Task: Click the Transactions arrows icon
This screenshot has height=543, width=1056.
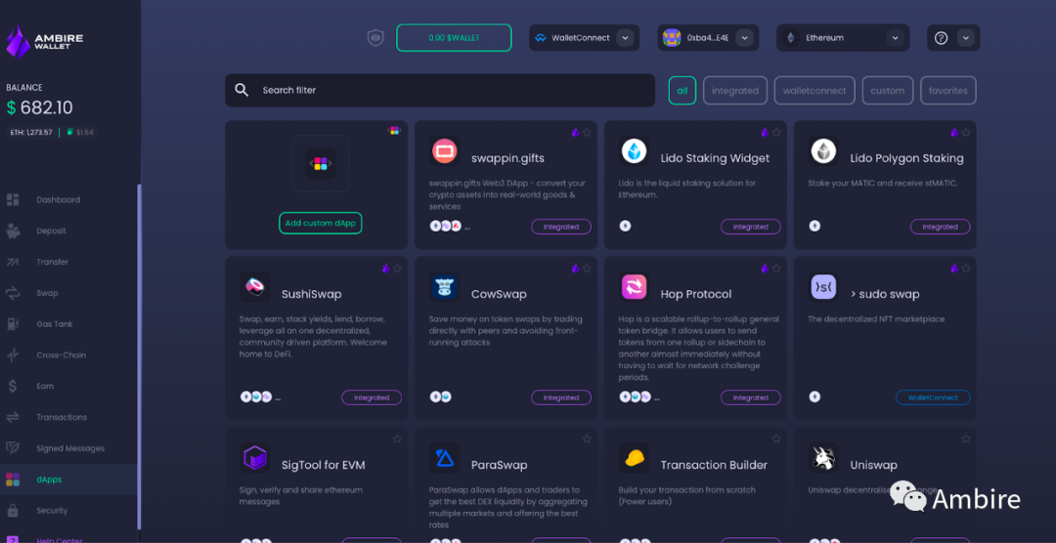Action: pyautogui.click(x=13, y=417)
